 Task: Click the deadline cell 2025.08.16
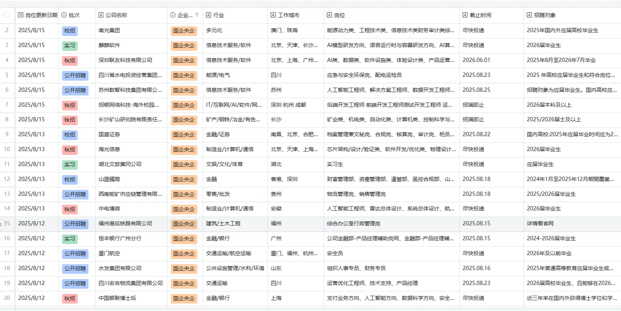pos(491,269)
